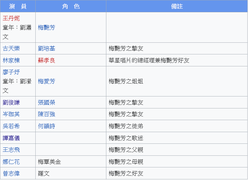Open the 張國榮 character link
Image resolution: width=248 pixels, height=180 pixels.
pyautogui.click(x=46, y=102)
